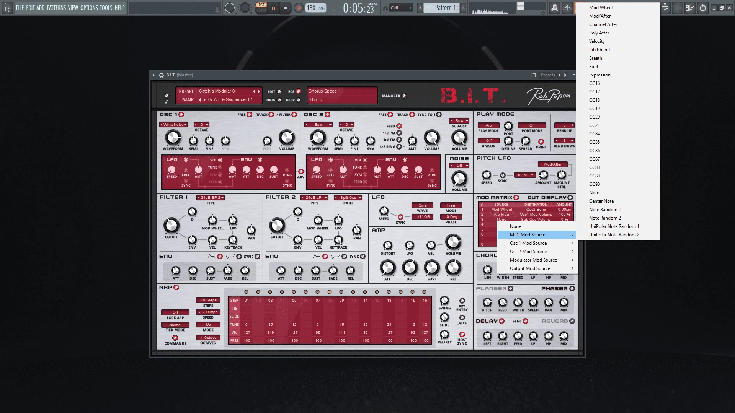Click the plus button beside Pattern 1
The height and width of the screenshot is (413, 735).
[x=463, y=8]
